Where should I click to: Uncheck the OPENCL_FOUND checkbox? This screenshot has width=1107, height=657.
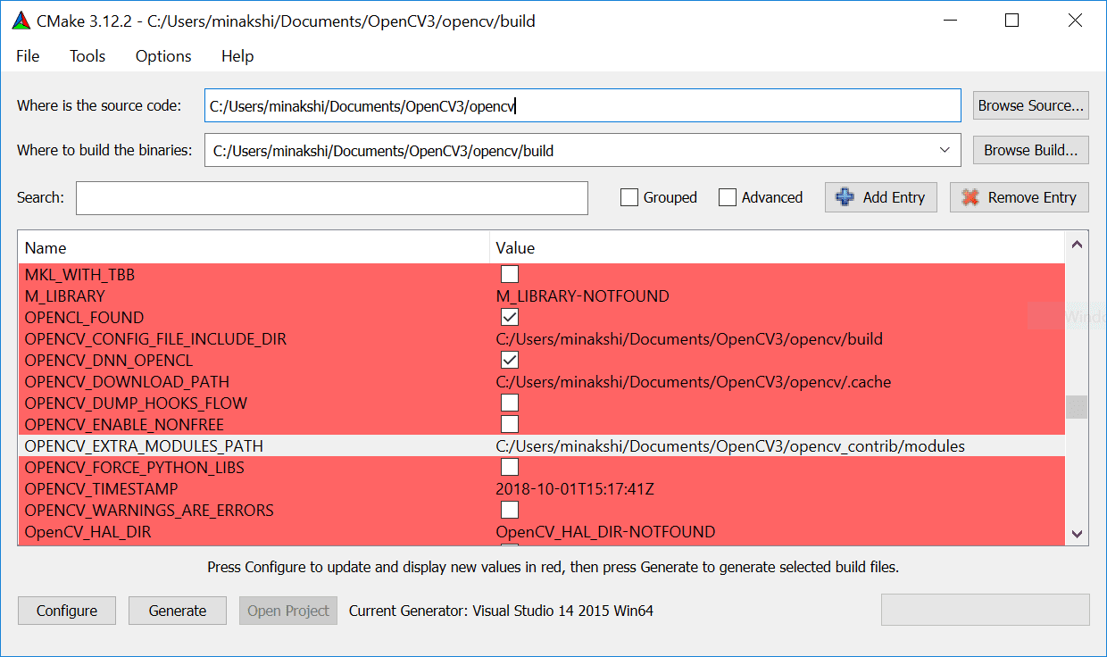[x=510, y=317]
